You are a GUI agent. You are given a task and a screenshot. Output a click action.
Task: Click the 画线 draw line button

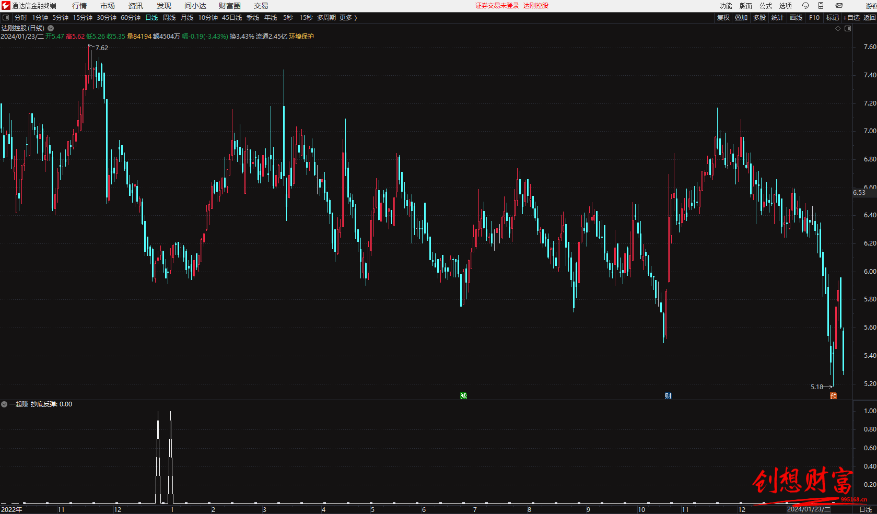pyautogui.click(x=796, y=18)
